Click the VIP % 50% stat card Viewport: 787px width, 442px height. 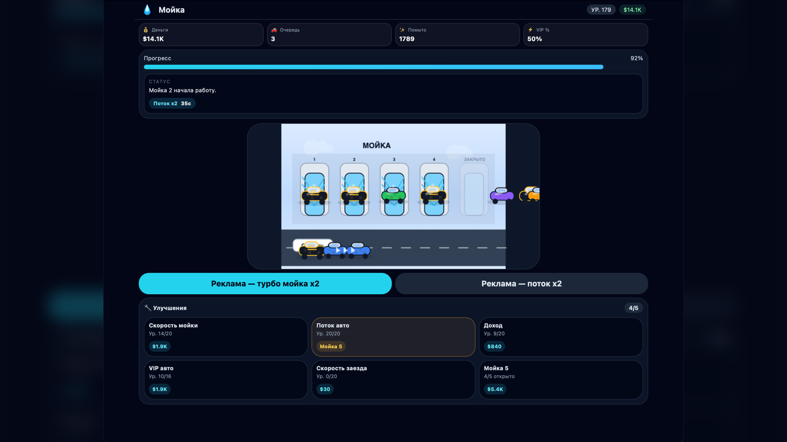pyautogui.click(x=586, y=34)
